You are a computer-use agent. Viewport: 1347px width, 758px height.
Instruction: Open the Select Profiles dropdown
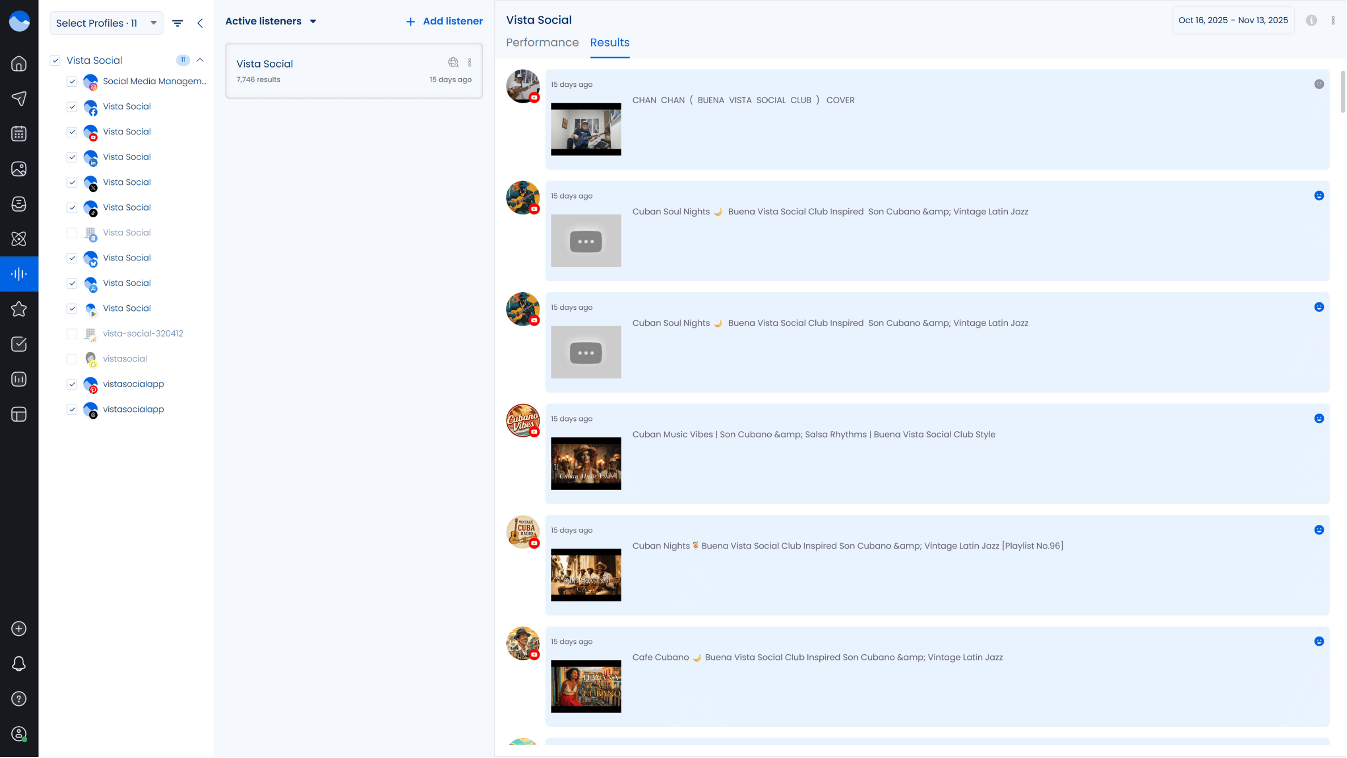point(106,23)
